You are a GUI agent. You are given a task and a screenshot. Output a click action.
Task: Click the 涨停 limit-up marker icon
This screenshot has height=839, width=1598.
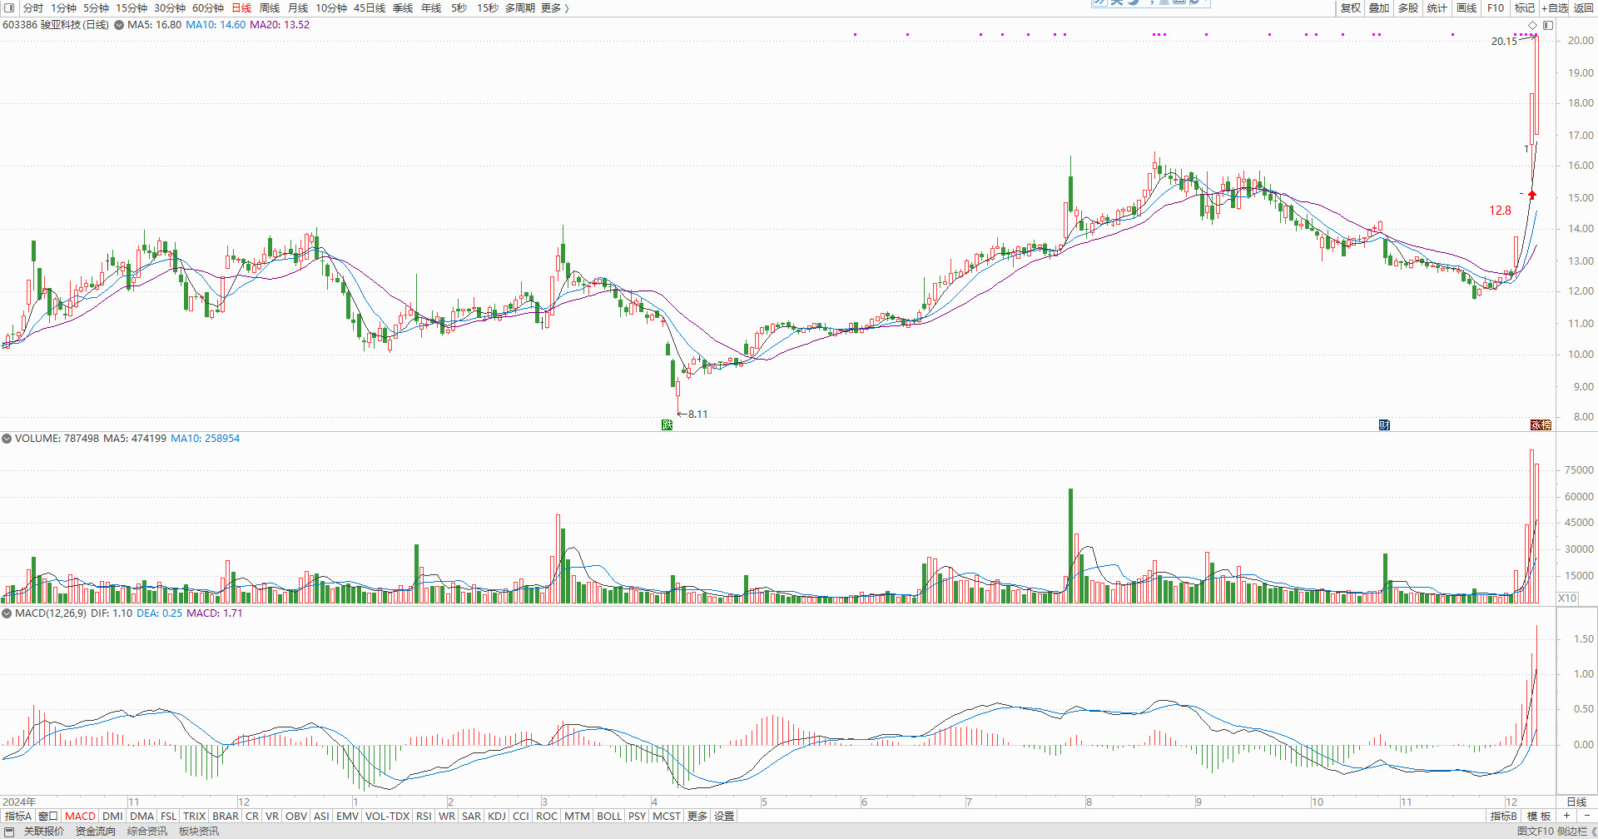pos(1541,425)
